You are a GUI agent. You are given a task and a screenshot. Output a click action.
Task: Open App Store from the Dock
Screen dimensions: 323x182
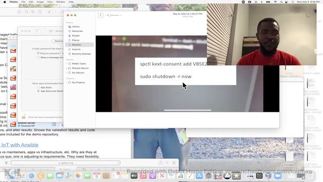[199, 176]
